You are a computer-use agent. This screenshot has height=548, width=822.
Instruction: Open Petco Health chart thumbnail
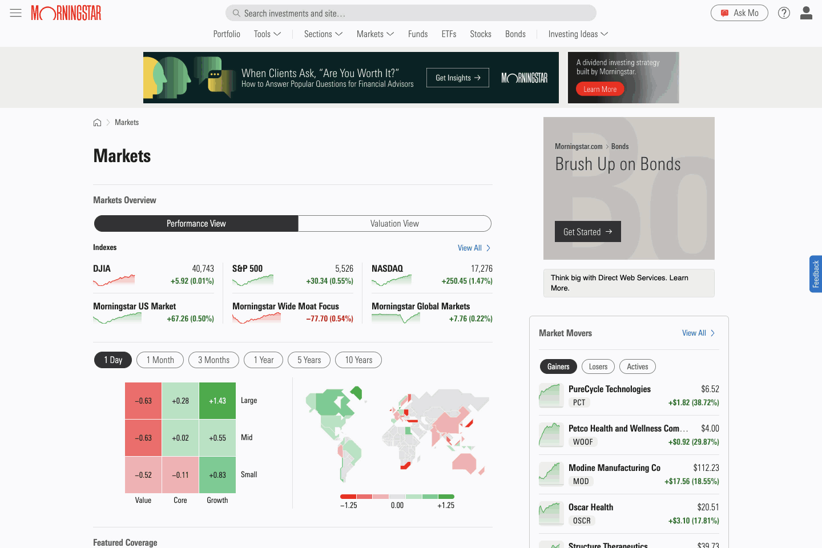tap(551, 435)
